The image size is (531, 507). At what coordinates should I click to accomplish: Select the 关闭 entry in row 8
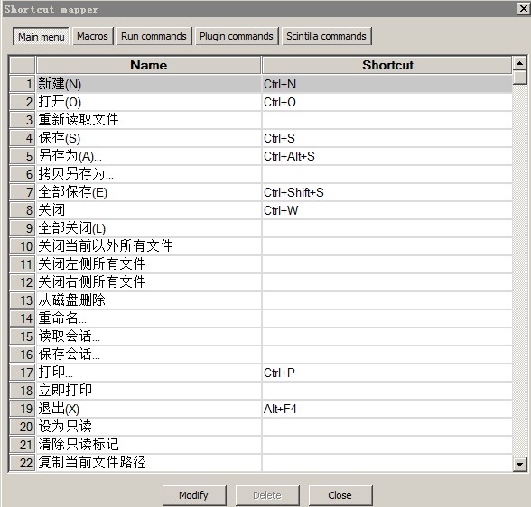click(149, 210)
